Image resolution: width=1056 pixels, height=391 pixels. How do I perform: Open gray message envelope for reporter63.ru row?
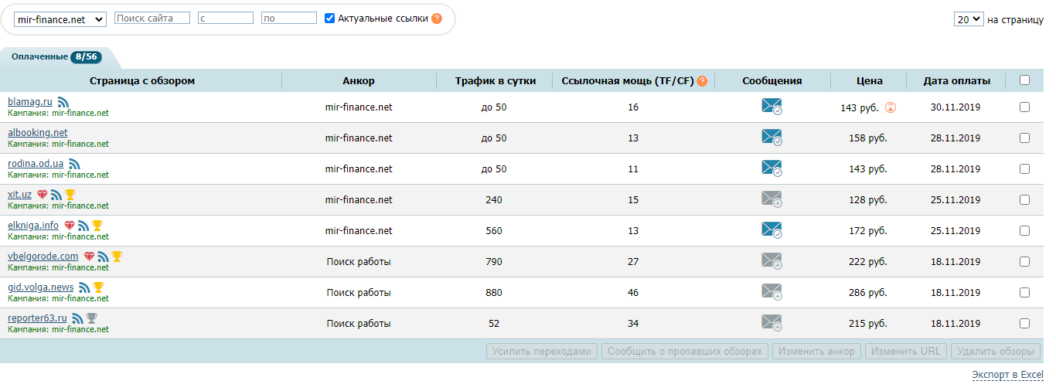772,323
